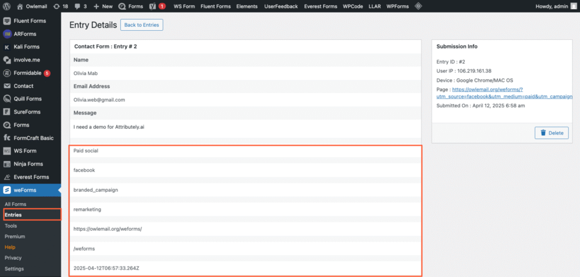Screen dimensions: 580x277
Task: Click the Yoast notification badge 1
Action: (162, 6)
